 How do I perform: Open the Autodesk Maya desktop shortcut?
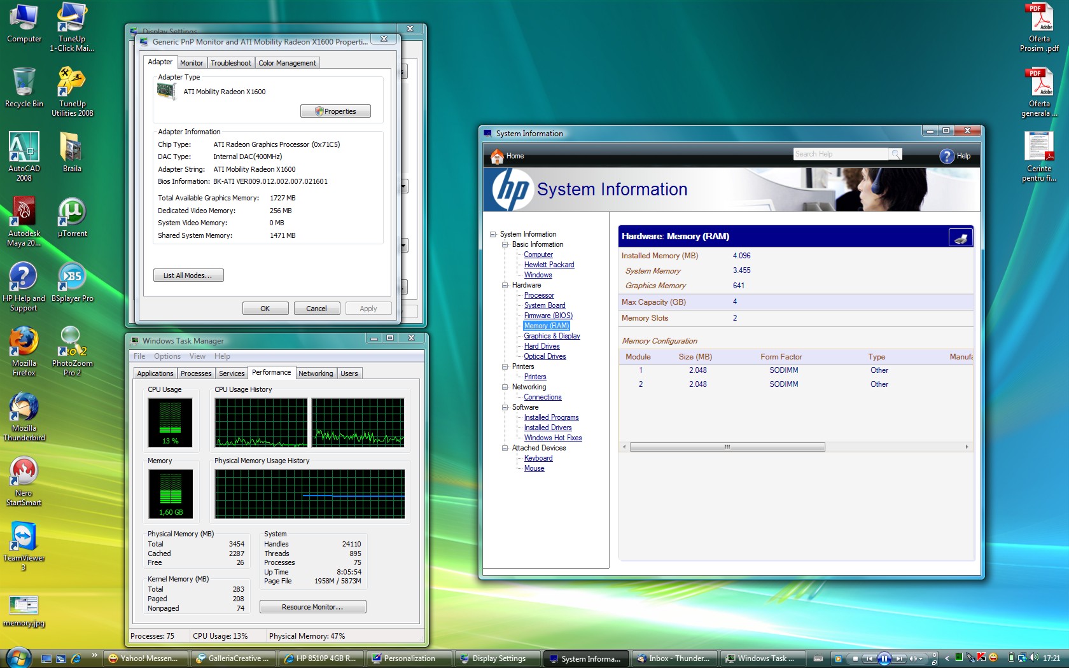tap(24, 221)
